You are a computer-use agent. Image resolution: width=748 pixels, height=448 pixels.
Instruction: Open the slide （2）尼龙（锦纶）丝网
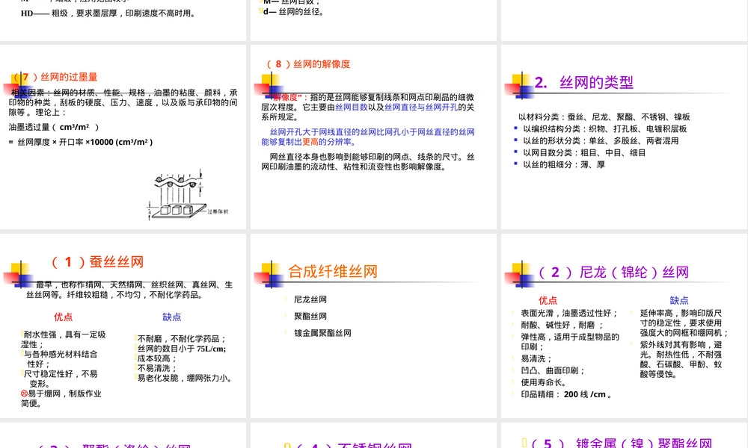tap(625, 326)
